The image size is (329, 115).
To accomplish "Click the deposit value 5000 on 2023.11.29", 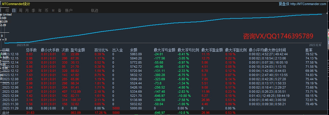I will point(116,108).
